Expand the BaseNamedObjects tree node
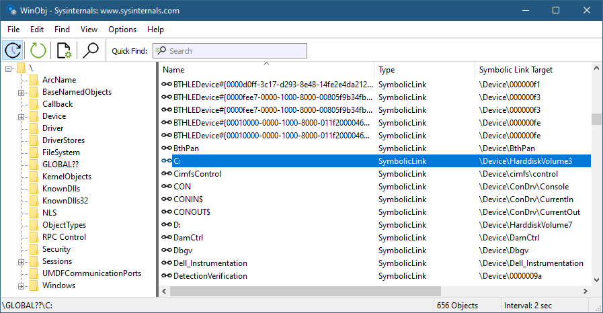This screenshot has height=313, width=603. click(22, 92)
